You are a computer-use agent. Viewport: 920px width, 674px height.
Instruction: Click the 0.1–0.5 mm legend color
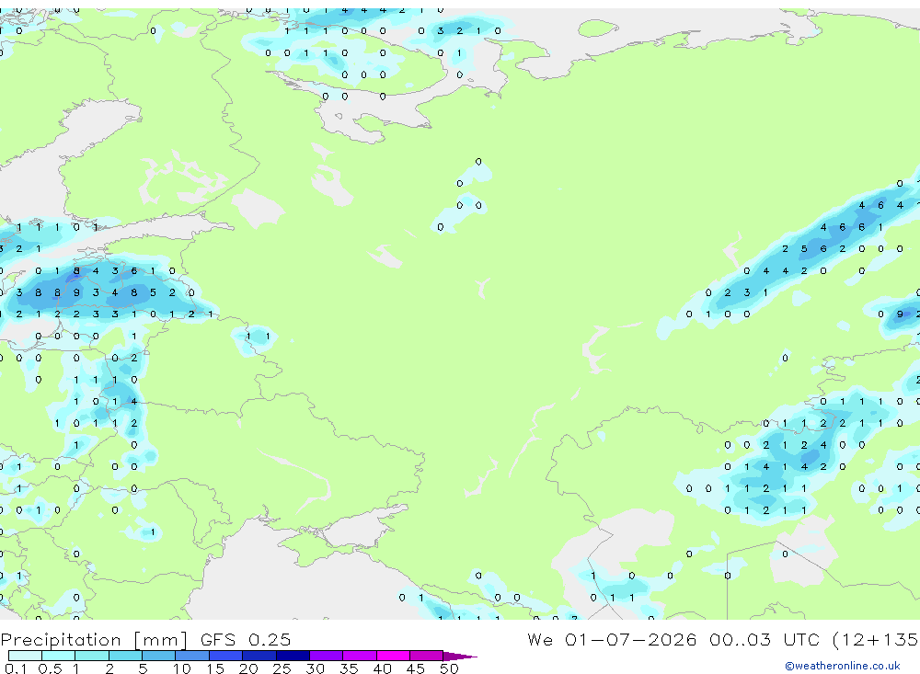click(x=25, y=656)
